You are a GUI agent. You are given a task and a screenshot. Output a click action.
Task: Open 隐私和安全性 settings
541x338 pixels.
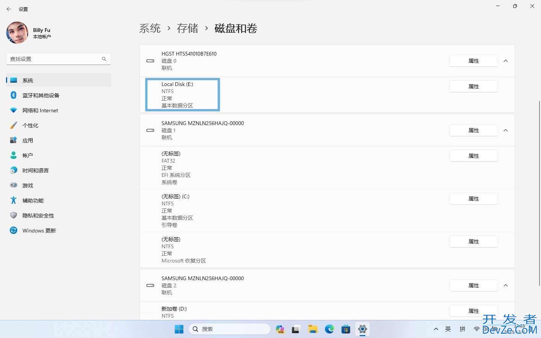tap(59, 215)
